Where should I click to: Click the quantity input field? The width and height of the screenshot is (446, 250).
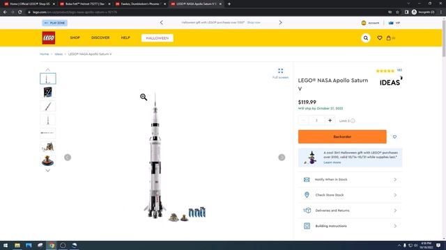[x=316, y=120]
